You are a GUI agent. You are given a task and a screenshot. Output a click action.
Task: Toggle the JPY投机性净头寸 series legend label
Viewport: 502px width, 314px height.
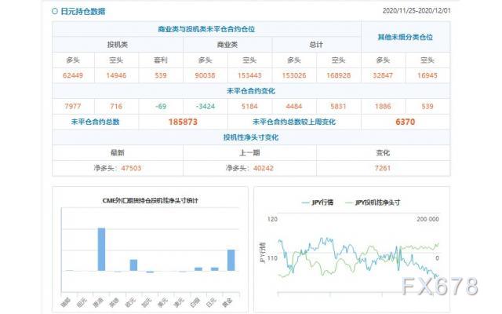[x=377, y=203]
